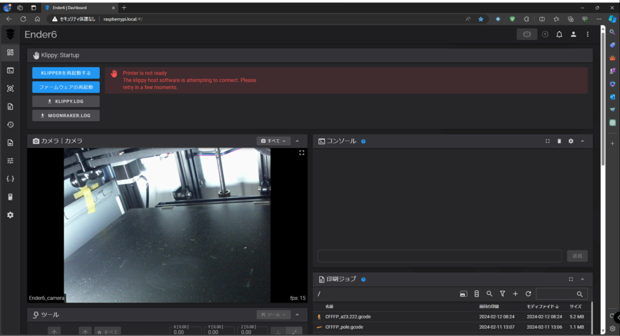Click the console command input field
This screenshot has height=336, width=620.
coord(440,255)
